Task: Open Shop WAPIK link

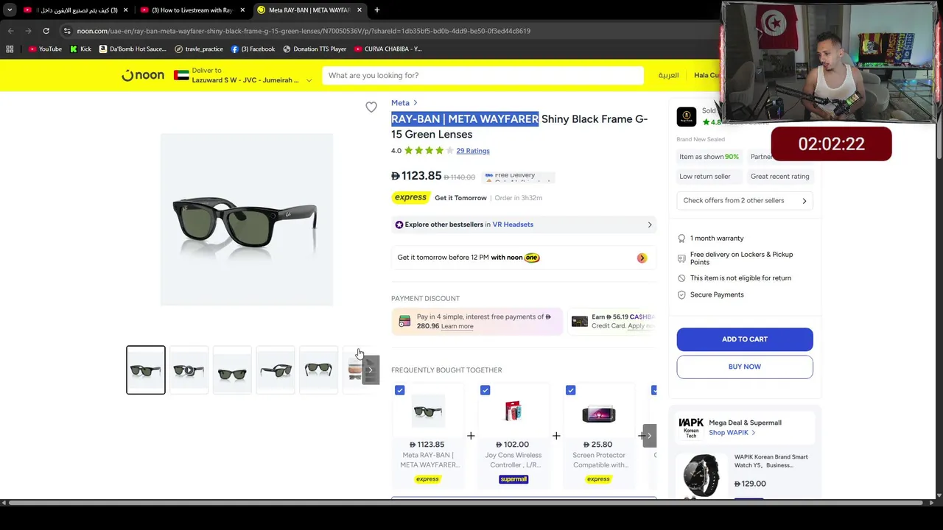Action: click(x=732, y=433)
